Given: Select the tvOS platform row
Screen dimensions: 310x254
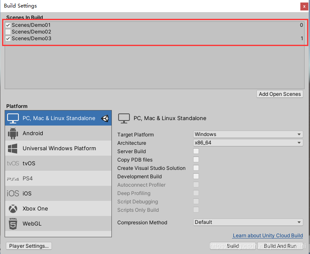Looking at the screenshot, I should coord(58,163).
